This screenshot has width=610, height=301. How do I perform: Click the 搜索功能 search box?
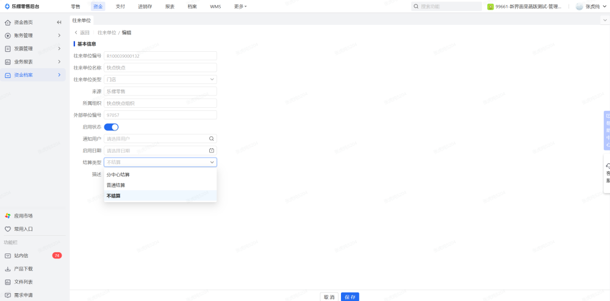pyautogui.click(x=448, y=6)
